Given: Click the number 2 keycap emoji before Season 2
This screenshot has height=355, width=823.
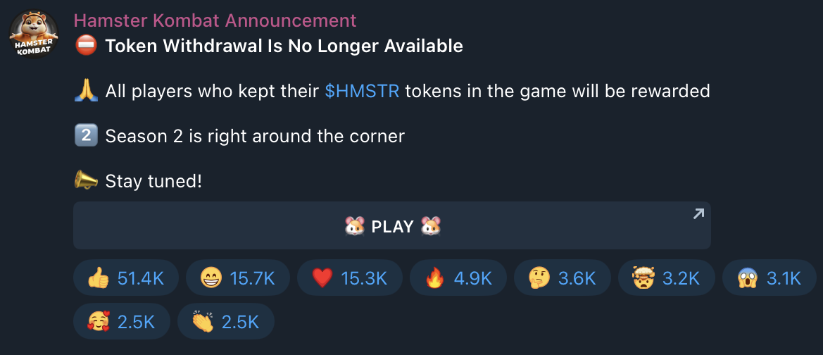Looking at the screenshot, I should click(x=86, y=136).
